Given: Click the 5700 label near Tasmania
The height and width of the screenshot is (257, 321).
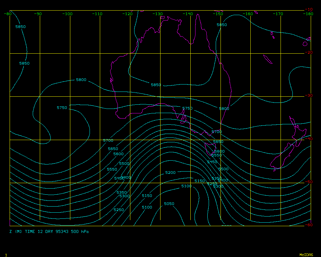Looking at the screenshot, I should click(x=217, y=132).
